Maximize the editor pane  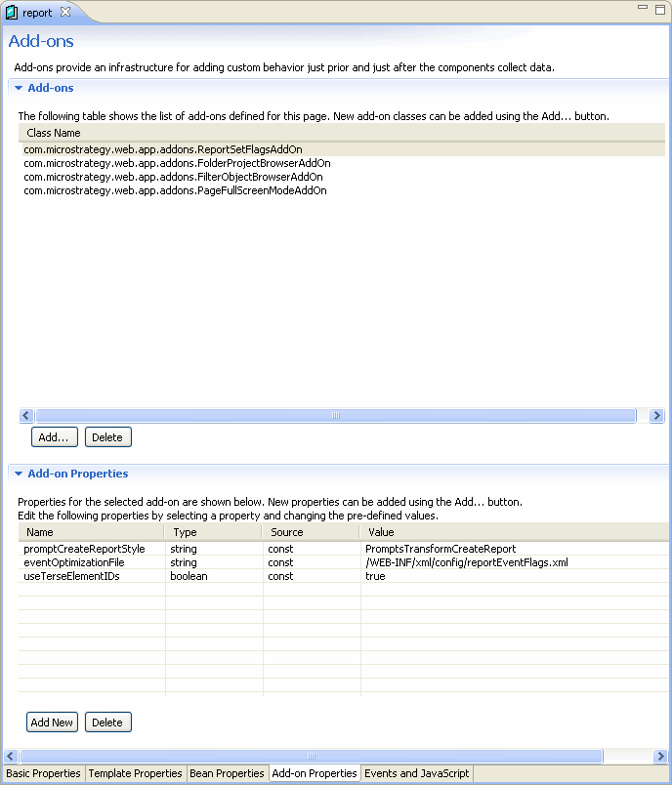click(x=660, y=10)
